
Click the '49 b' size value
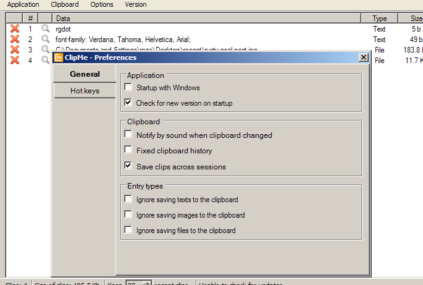416,40
